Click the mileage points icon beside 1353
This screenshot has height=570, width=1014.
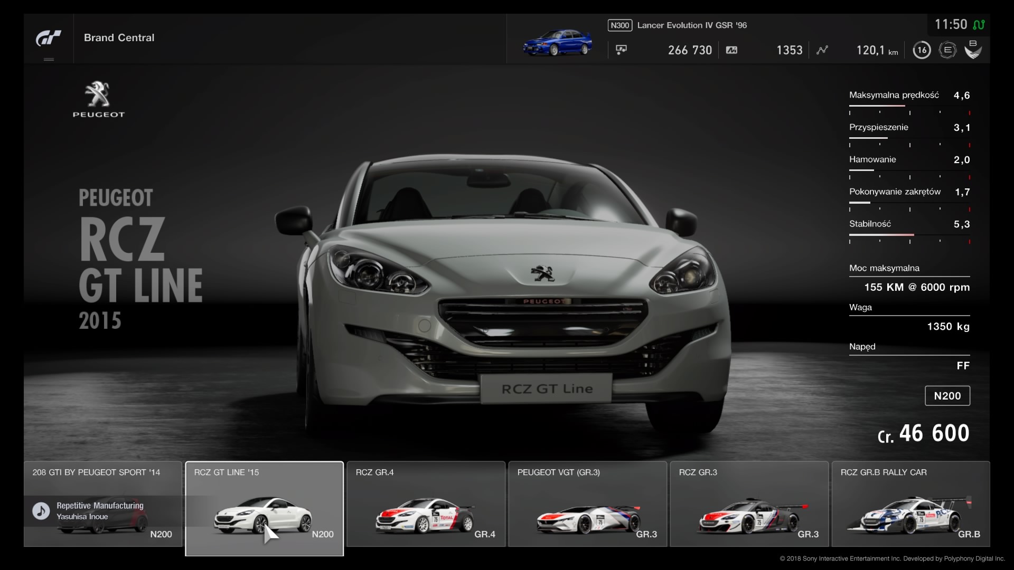click(731, 50)
